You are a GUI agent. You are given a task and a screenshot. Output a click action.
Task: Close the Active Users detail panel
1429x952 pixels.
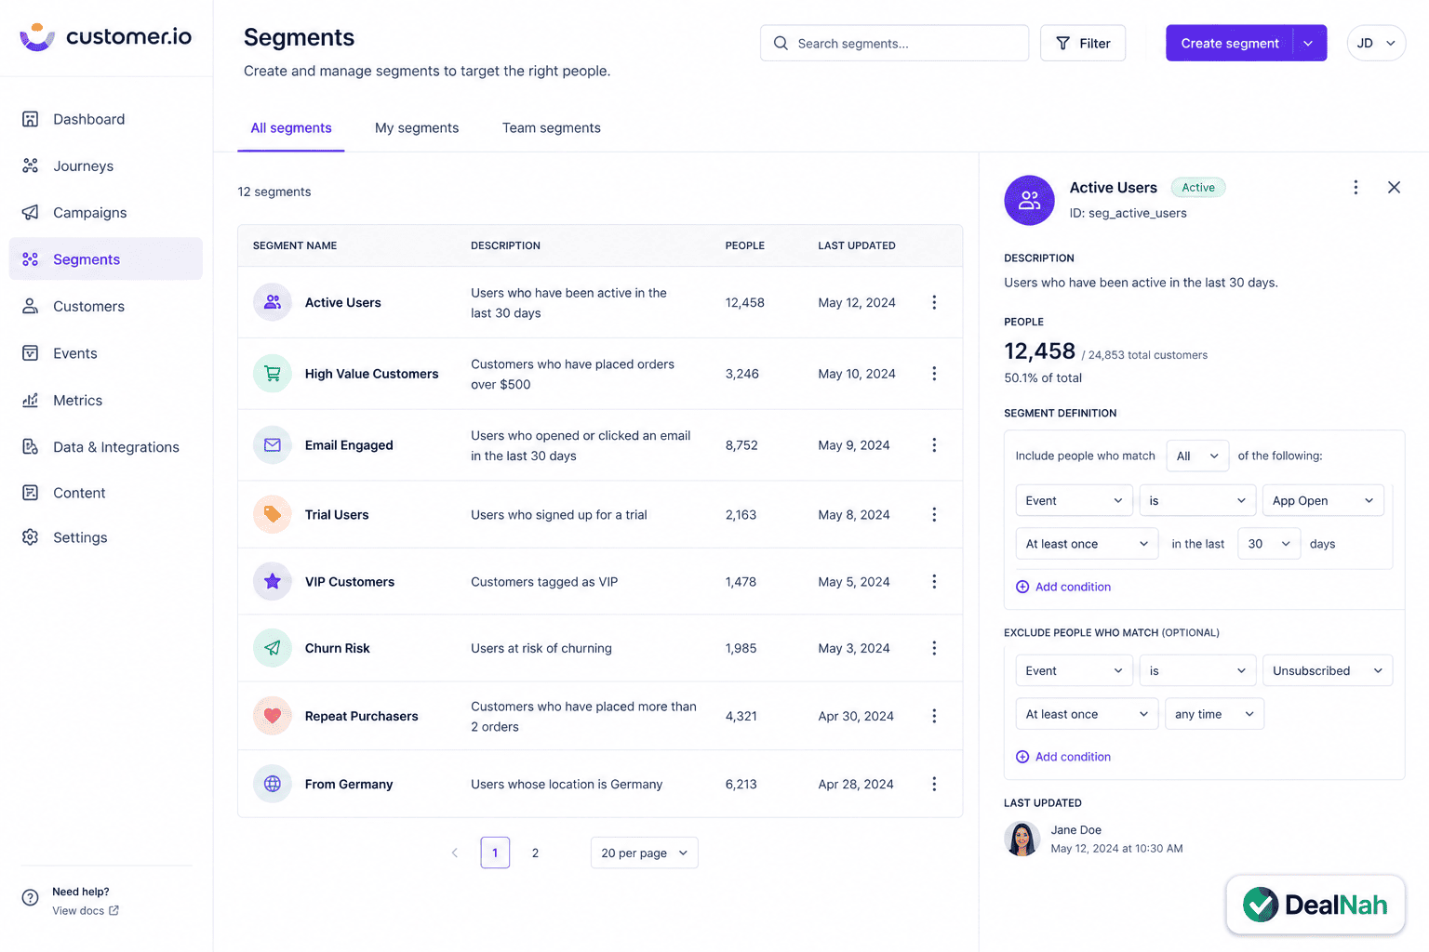tap(1394, 188)
